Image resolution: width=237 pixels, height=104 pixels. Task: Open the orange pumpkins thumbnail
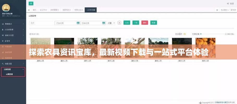(205, 48)
